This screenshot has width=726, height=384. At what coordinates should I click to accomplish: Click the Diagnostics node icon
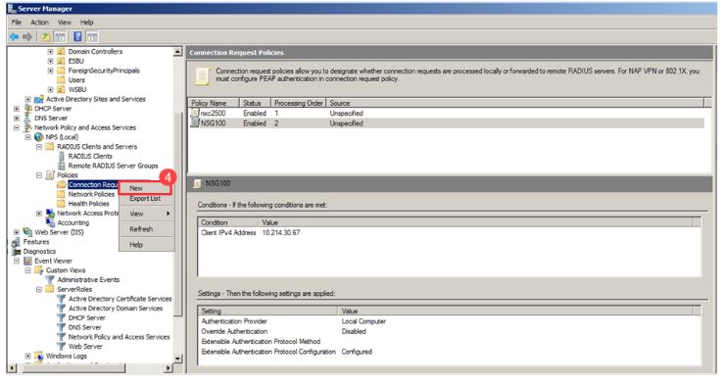17,252
